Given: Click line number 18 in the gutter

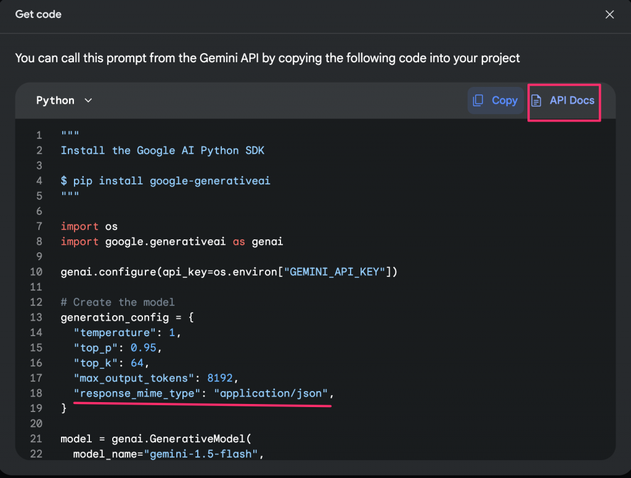Looking at the screenshot, I should pos(36,394).
